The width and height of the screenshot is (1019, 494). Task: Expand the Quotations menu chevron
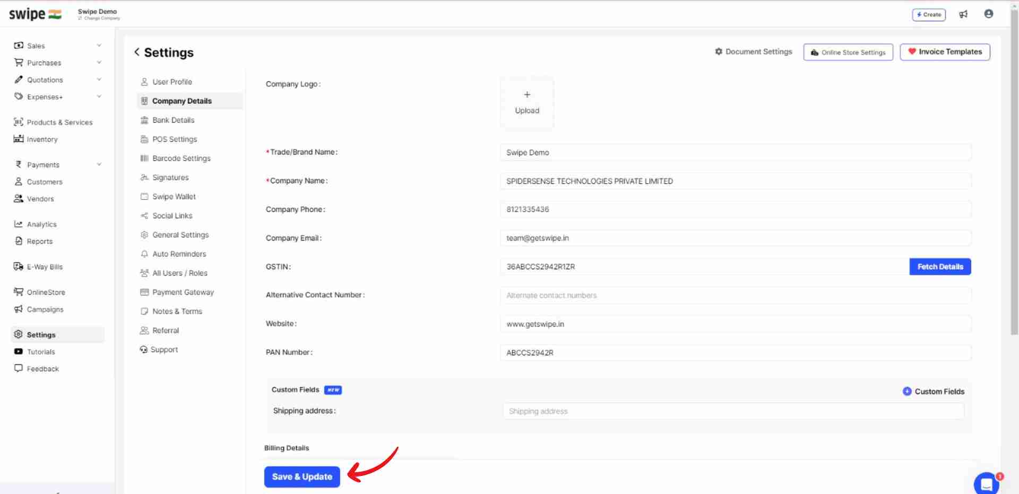[x=99, y=80]
